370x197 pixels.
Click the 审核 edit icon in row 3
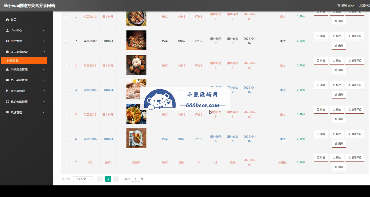pos(298,65)
